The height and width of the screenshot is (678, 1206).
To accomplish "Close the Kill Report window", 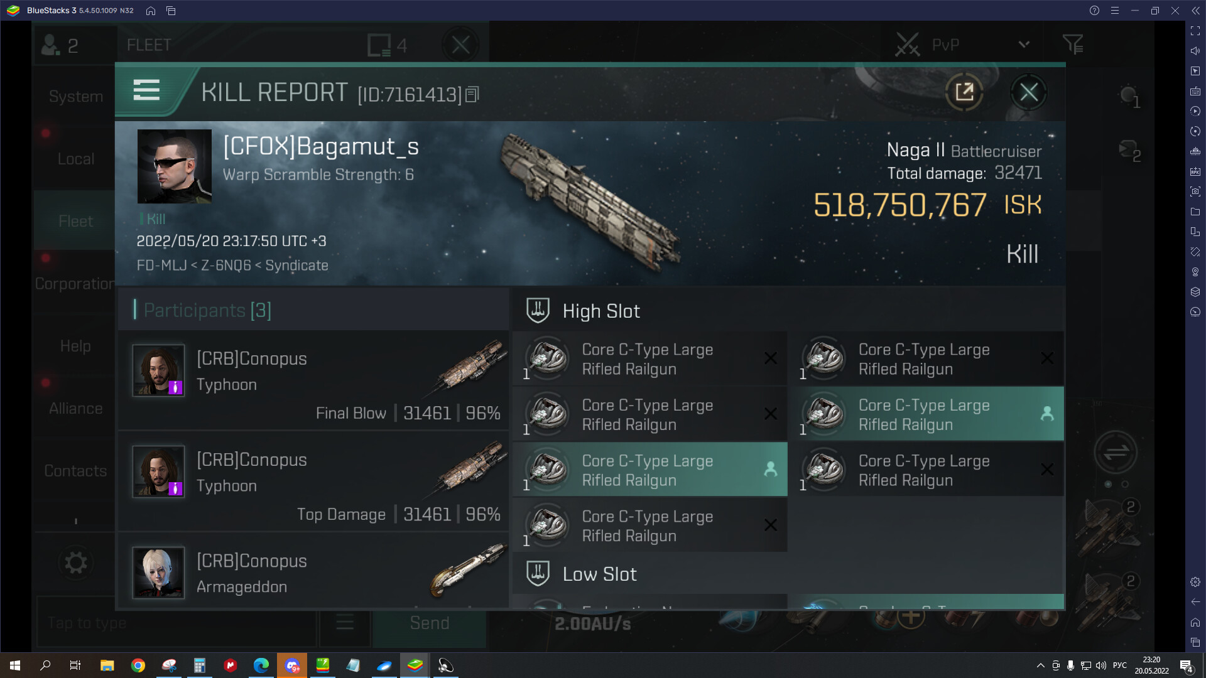I will tap(1028, 92).
